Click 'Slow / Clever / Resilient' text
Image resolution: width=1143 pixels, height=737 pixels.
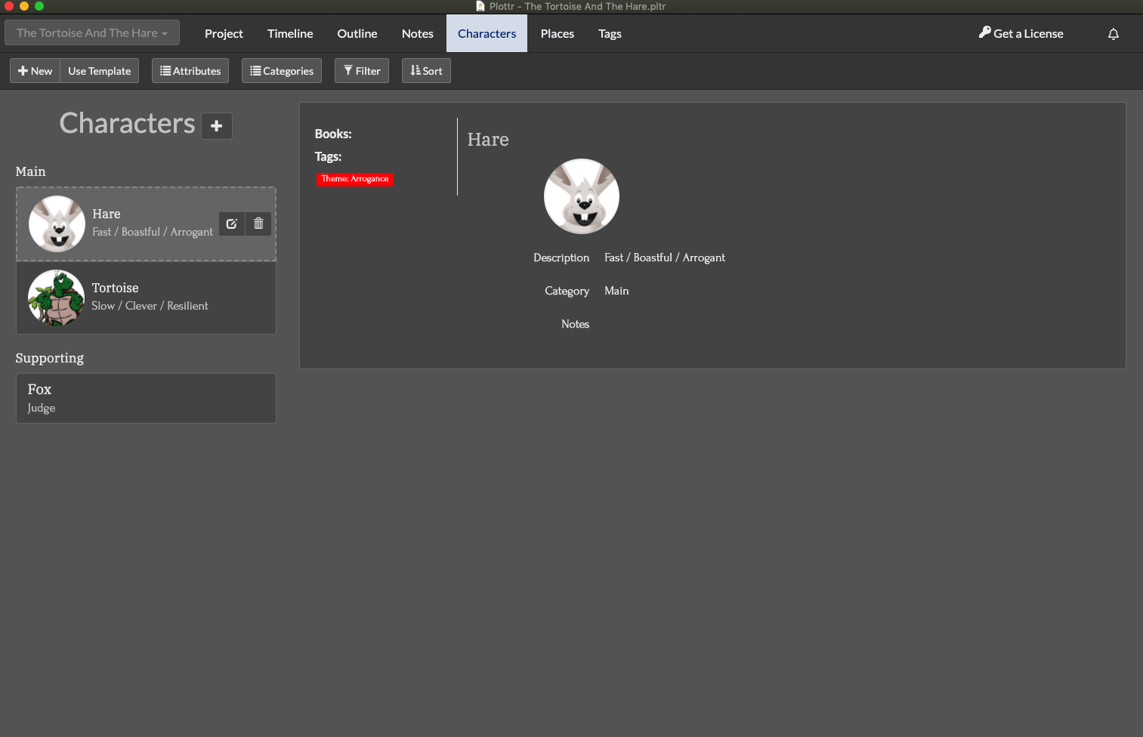click(150, 306)
